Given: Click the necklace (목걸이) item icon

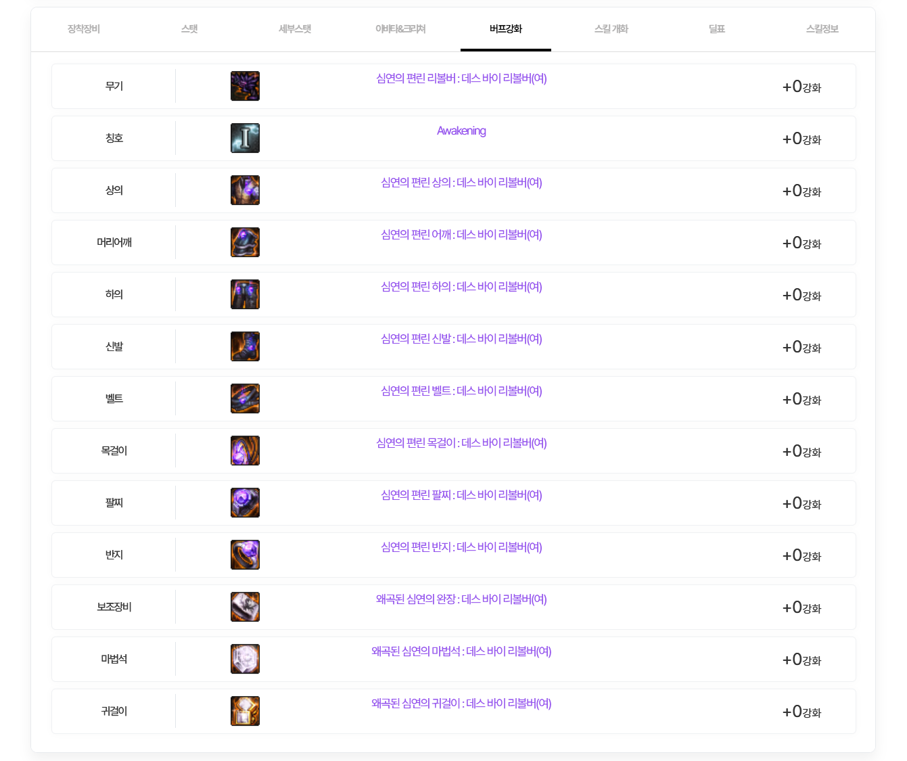Looking at the screenshot, I should (x=245, y=451).
